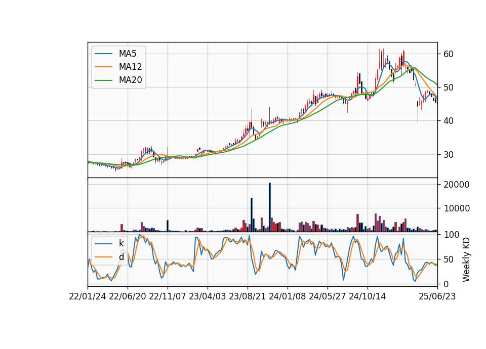Screen dimensions: 486x349
Task: Click the 22/06/20 date label
Action: pyautogui.click(x=128, y=296)
